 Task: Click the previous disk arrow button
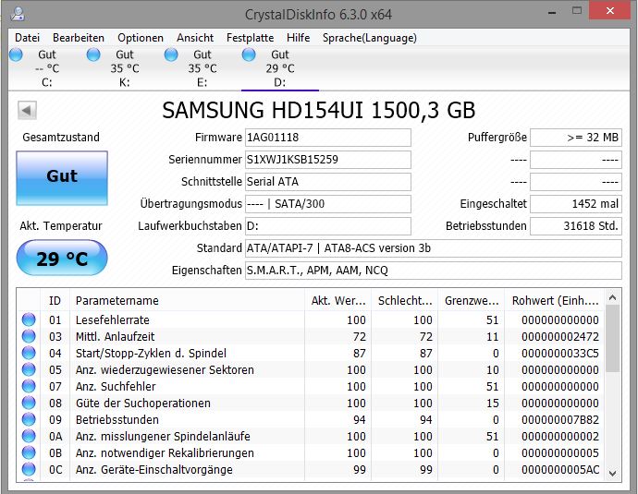coord(27,110)
